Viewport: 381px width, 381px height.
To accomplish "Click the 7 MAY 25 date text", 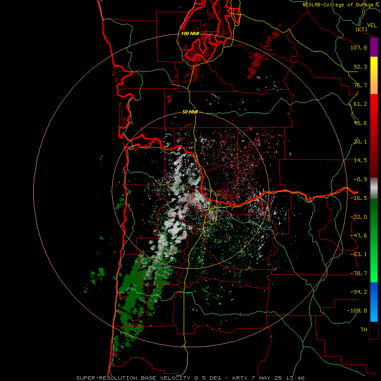I will pyautogui.click(x=267, y=378).
